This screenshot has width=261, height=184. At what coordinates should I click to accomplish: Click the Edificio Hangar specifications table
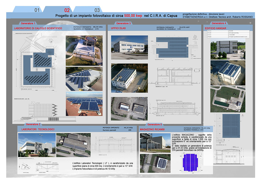(x=228, y=34)
